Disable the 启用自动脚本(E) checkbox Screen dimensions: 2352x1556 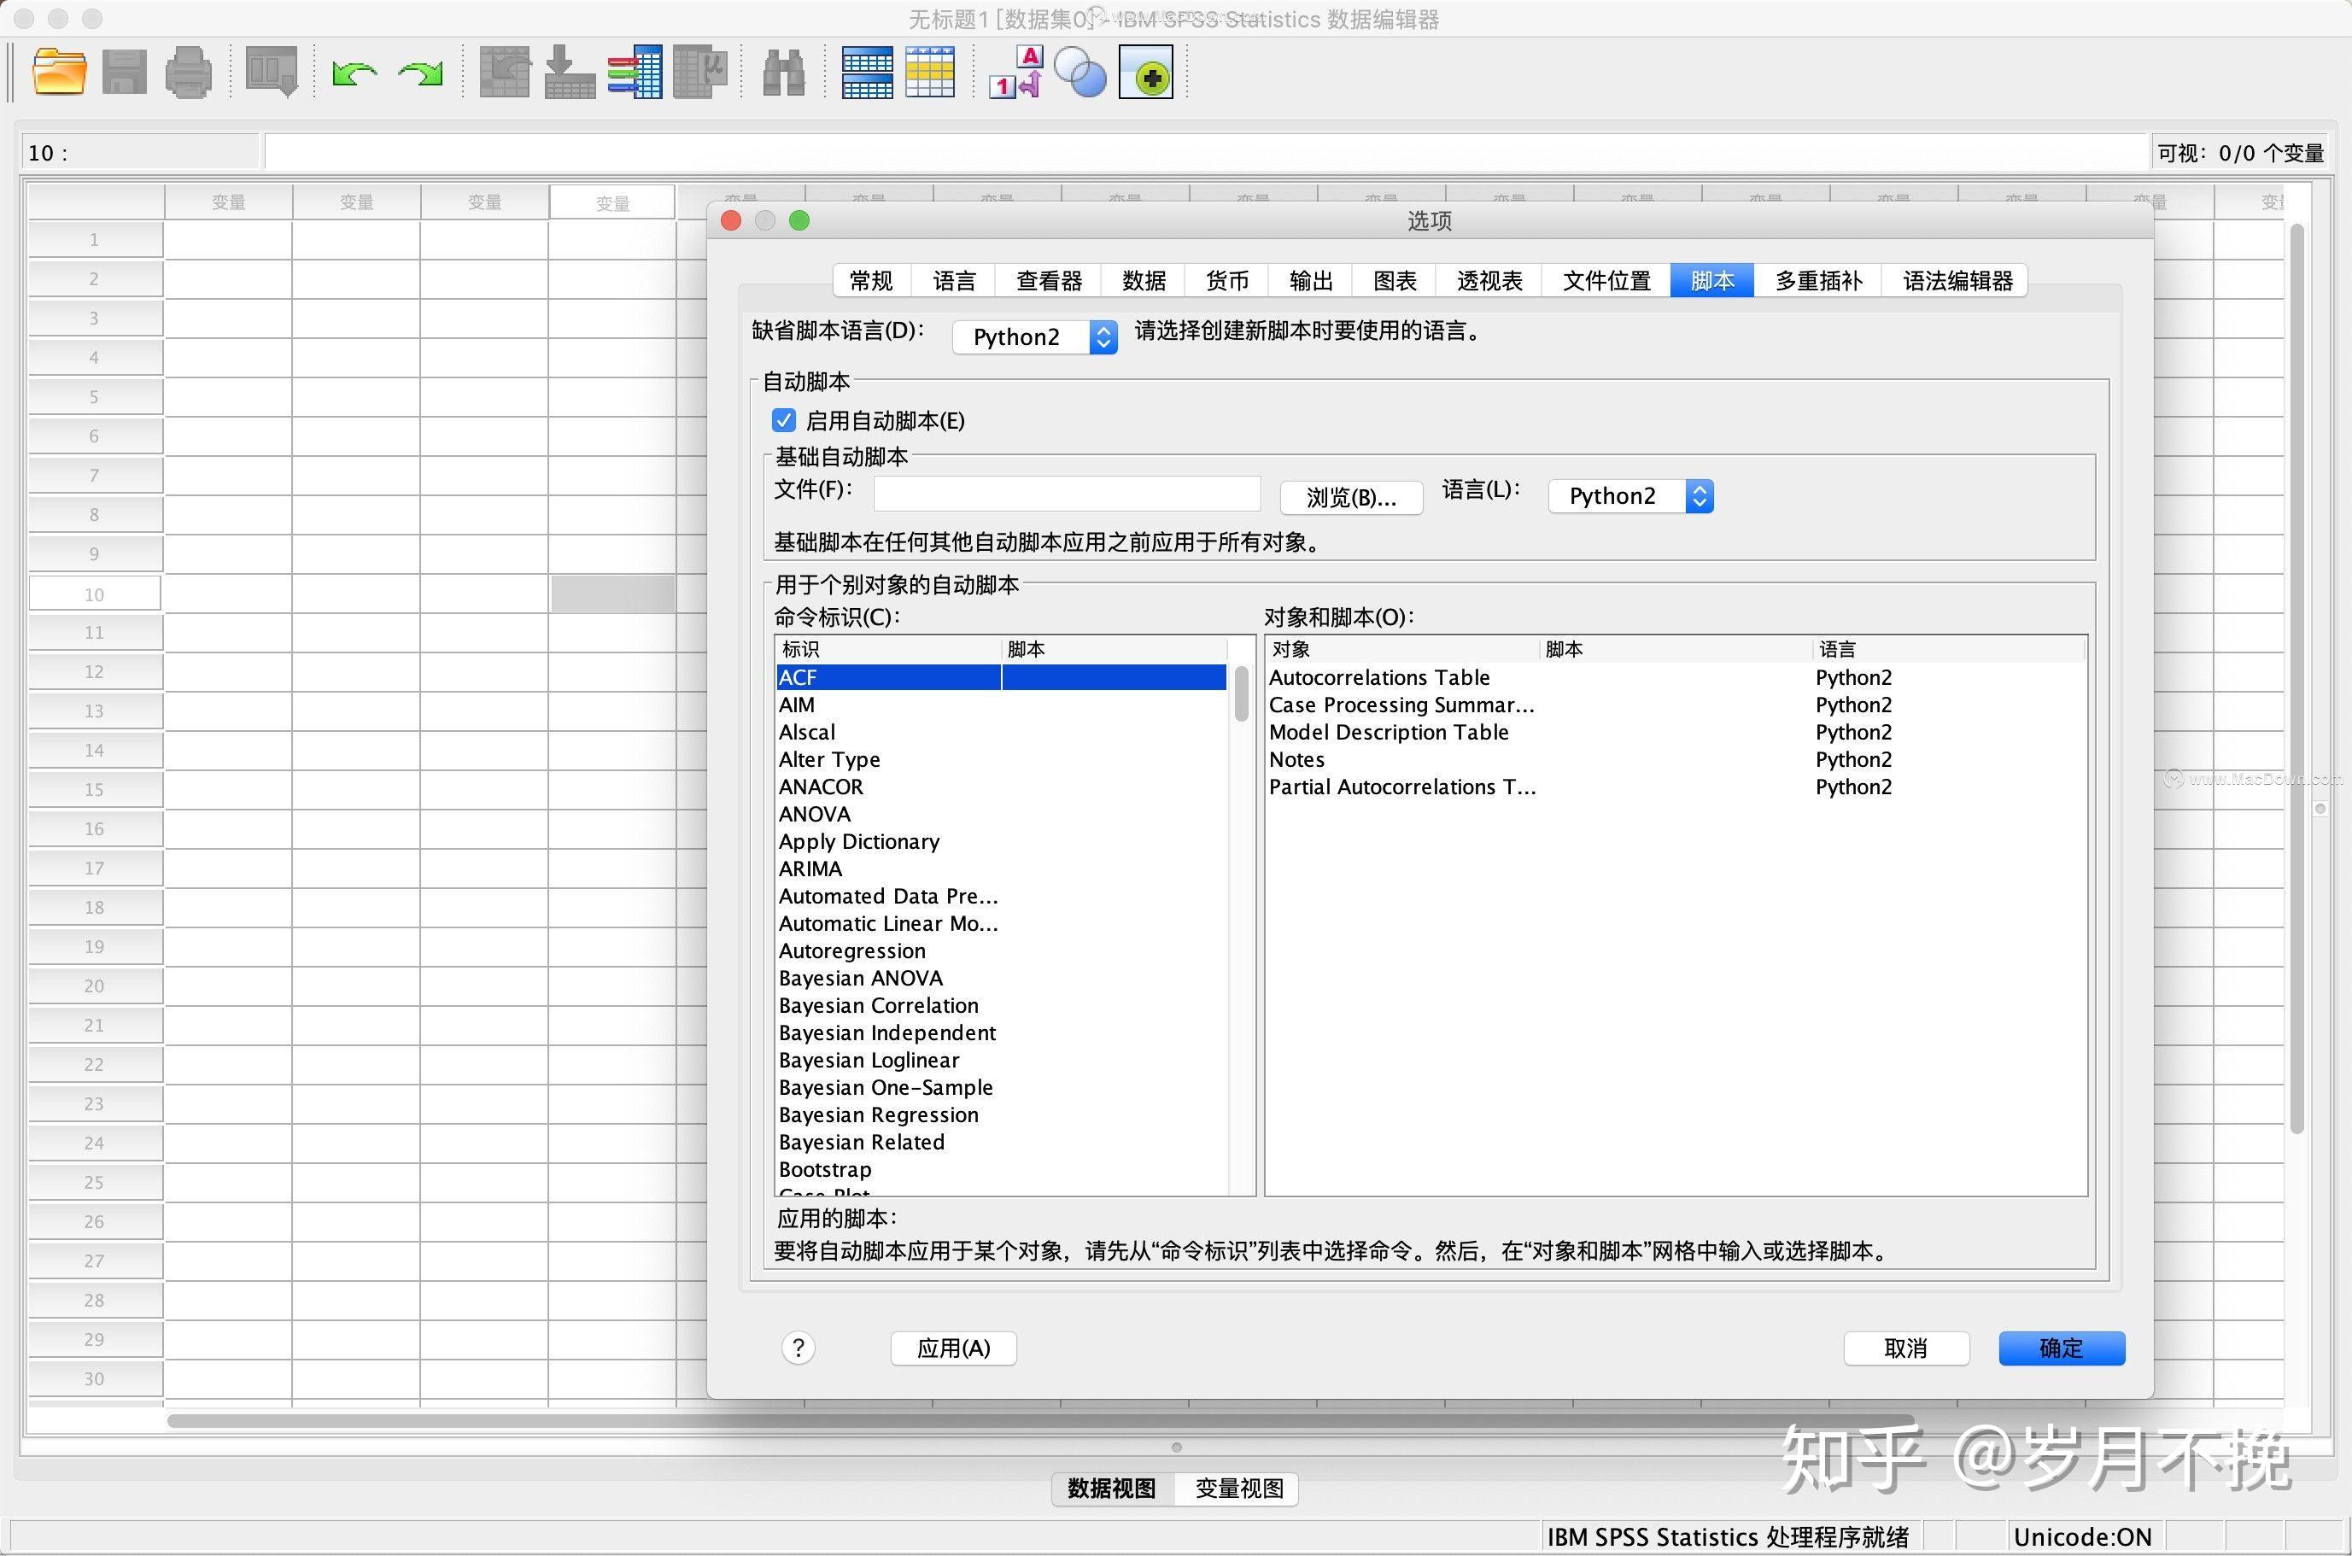(x=784, y=421)
